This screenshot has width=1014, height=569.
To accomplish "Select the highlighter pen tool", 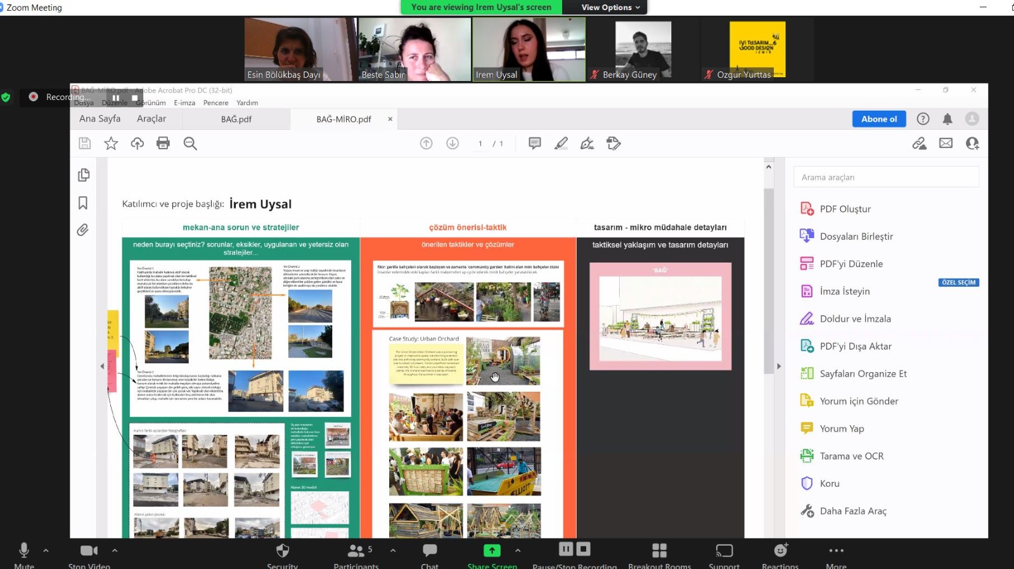I will (561, 143).
